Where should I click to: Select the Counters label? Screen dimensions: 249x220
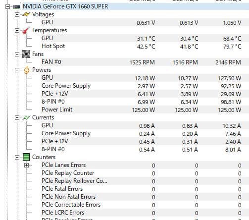44,157
